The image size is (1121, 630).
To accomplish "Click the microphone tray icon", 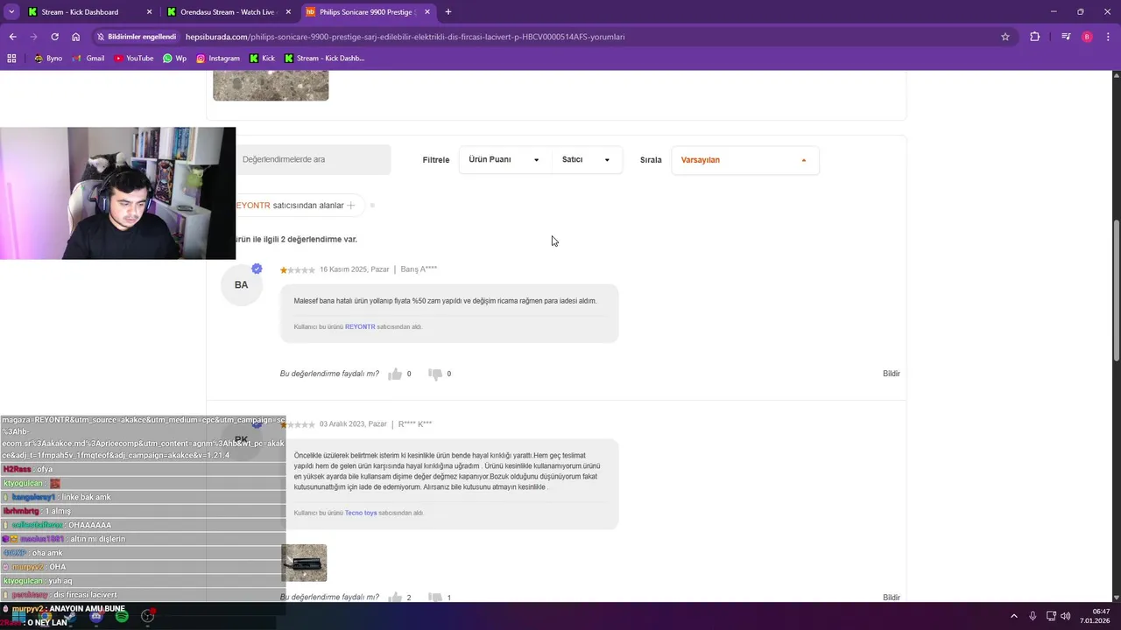I will tap(1033, 616).
